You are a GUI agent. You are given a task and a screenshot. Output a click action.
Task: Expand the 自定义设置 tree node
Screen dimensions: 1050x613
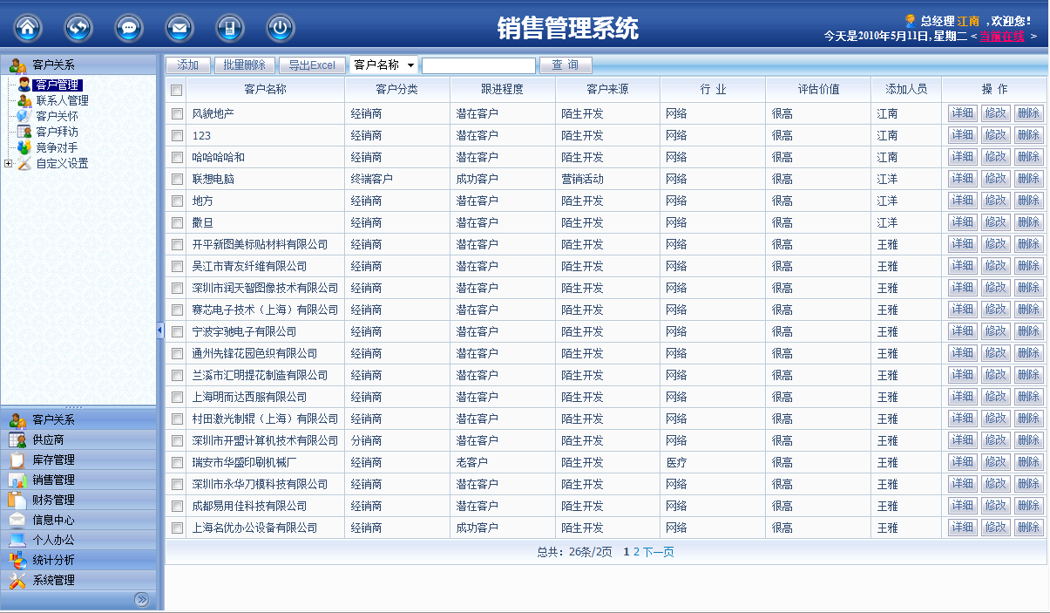click(9, 163)
